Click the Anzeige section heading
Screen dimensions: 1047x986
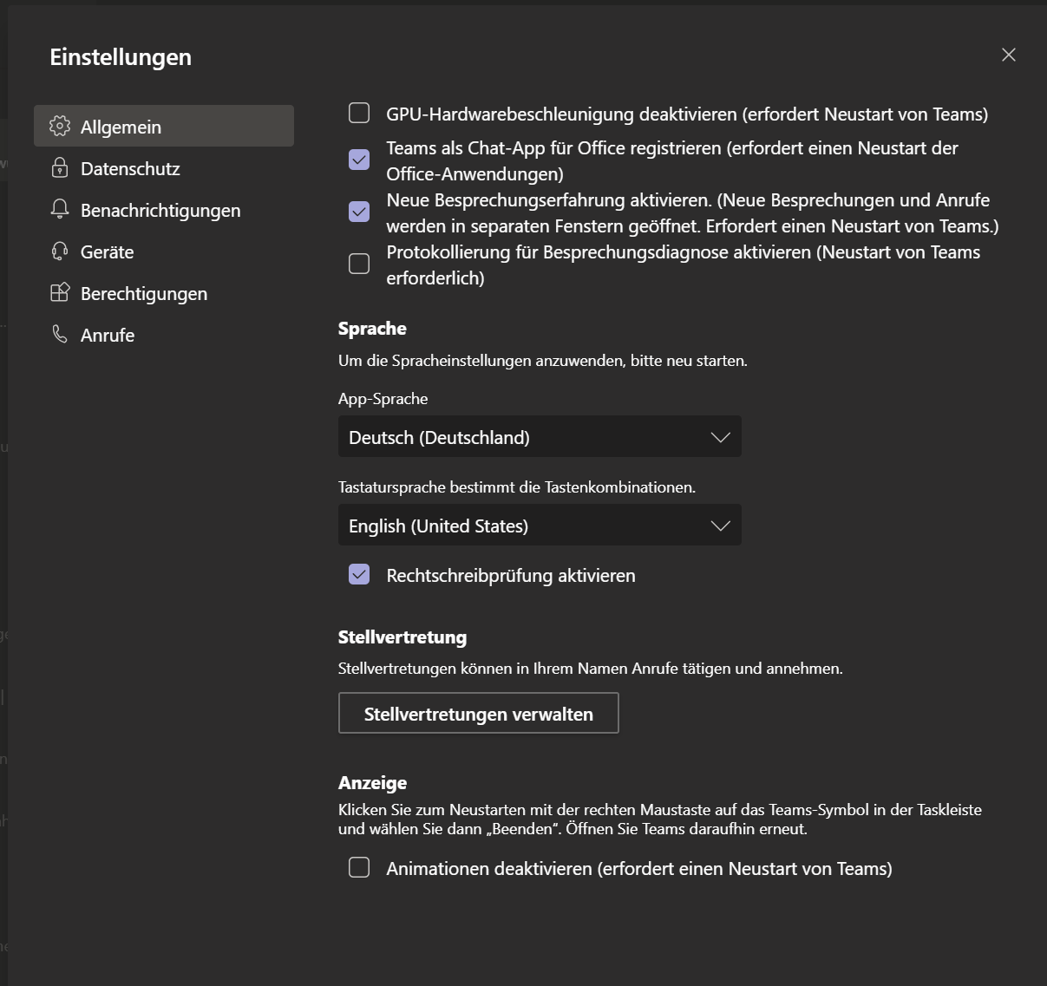coord(373,783)
